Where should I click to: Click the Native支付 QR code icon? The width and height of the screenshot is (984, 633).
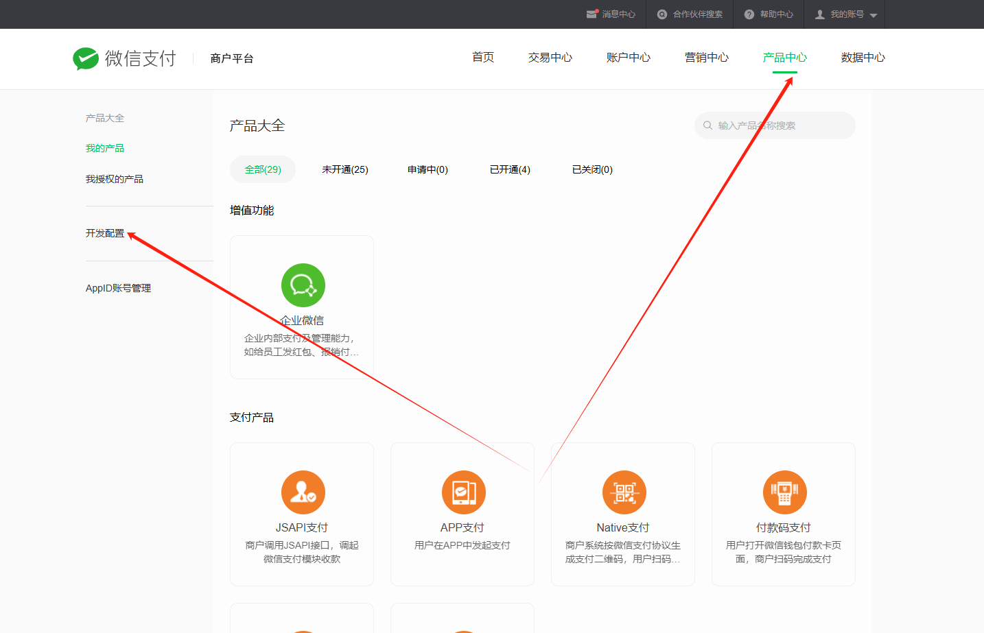[x=624, y=492]
